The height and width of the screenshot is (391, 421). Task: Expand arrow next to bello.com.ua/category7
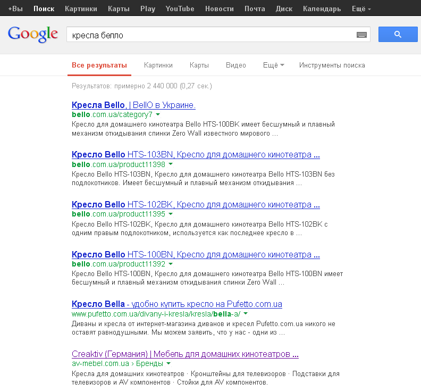tap(158, 114)
